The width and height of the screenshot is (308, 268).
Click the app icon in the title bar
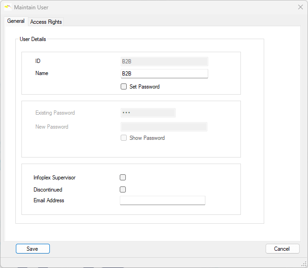[x=7, y=7]
